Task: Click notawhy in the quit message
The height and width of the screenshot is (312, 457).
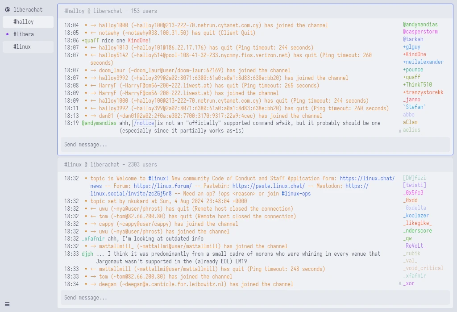Action: (109, 33)
